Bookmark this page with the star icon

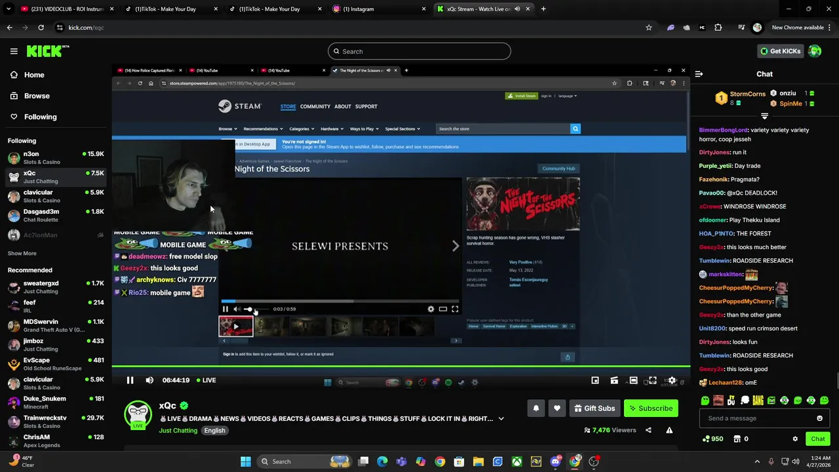tap(649, 28)
